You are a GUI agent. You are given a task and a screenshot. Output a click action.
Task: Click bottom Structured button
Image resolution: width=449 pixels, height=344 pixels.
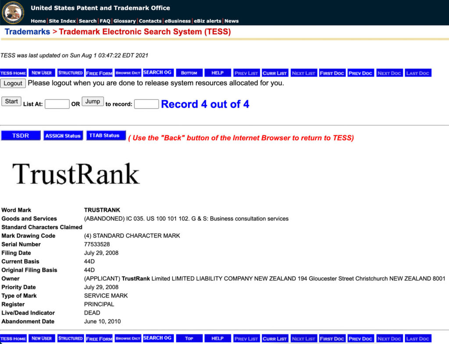tap(71, 339)
